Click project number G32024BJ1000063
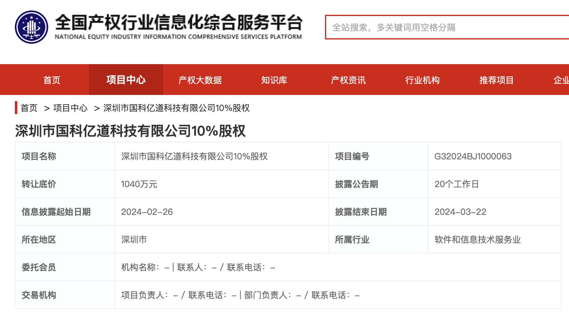The image size is (569, 312). 473,156
